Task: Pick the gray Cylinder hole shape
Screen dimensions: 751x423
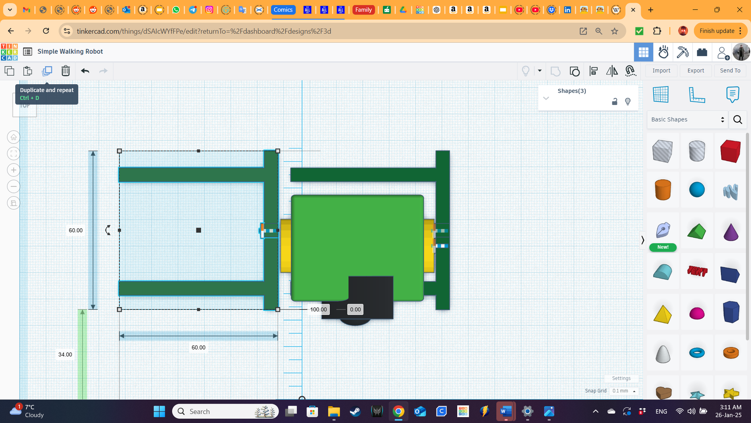Action: [697, 151]
